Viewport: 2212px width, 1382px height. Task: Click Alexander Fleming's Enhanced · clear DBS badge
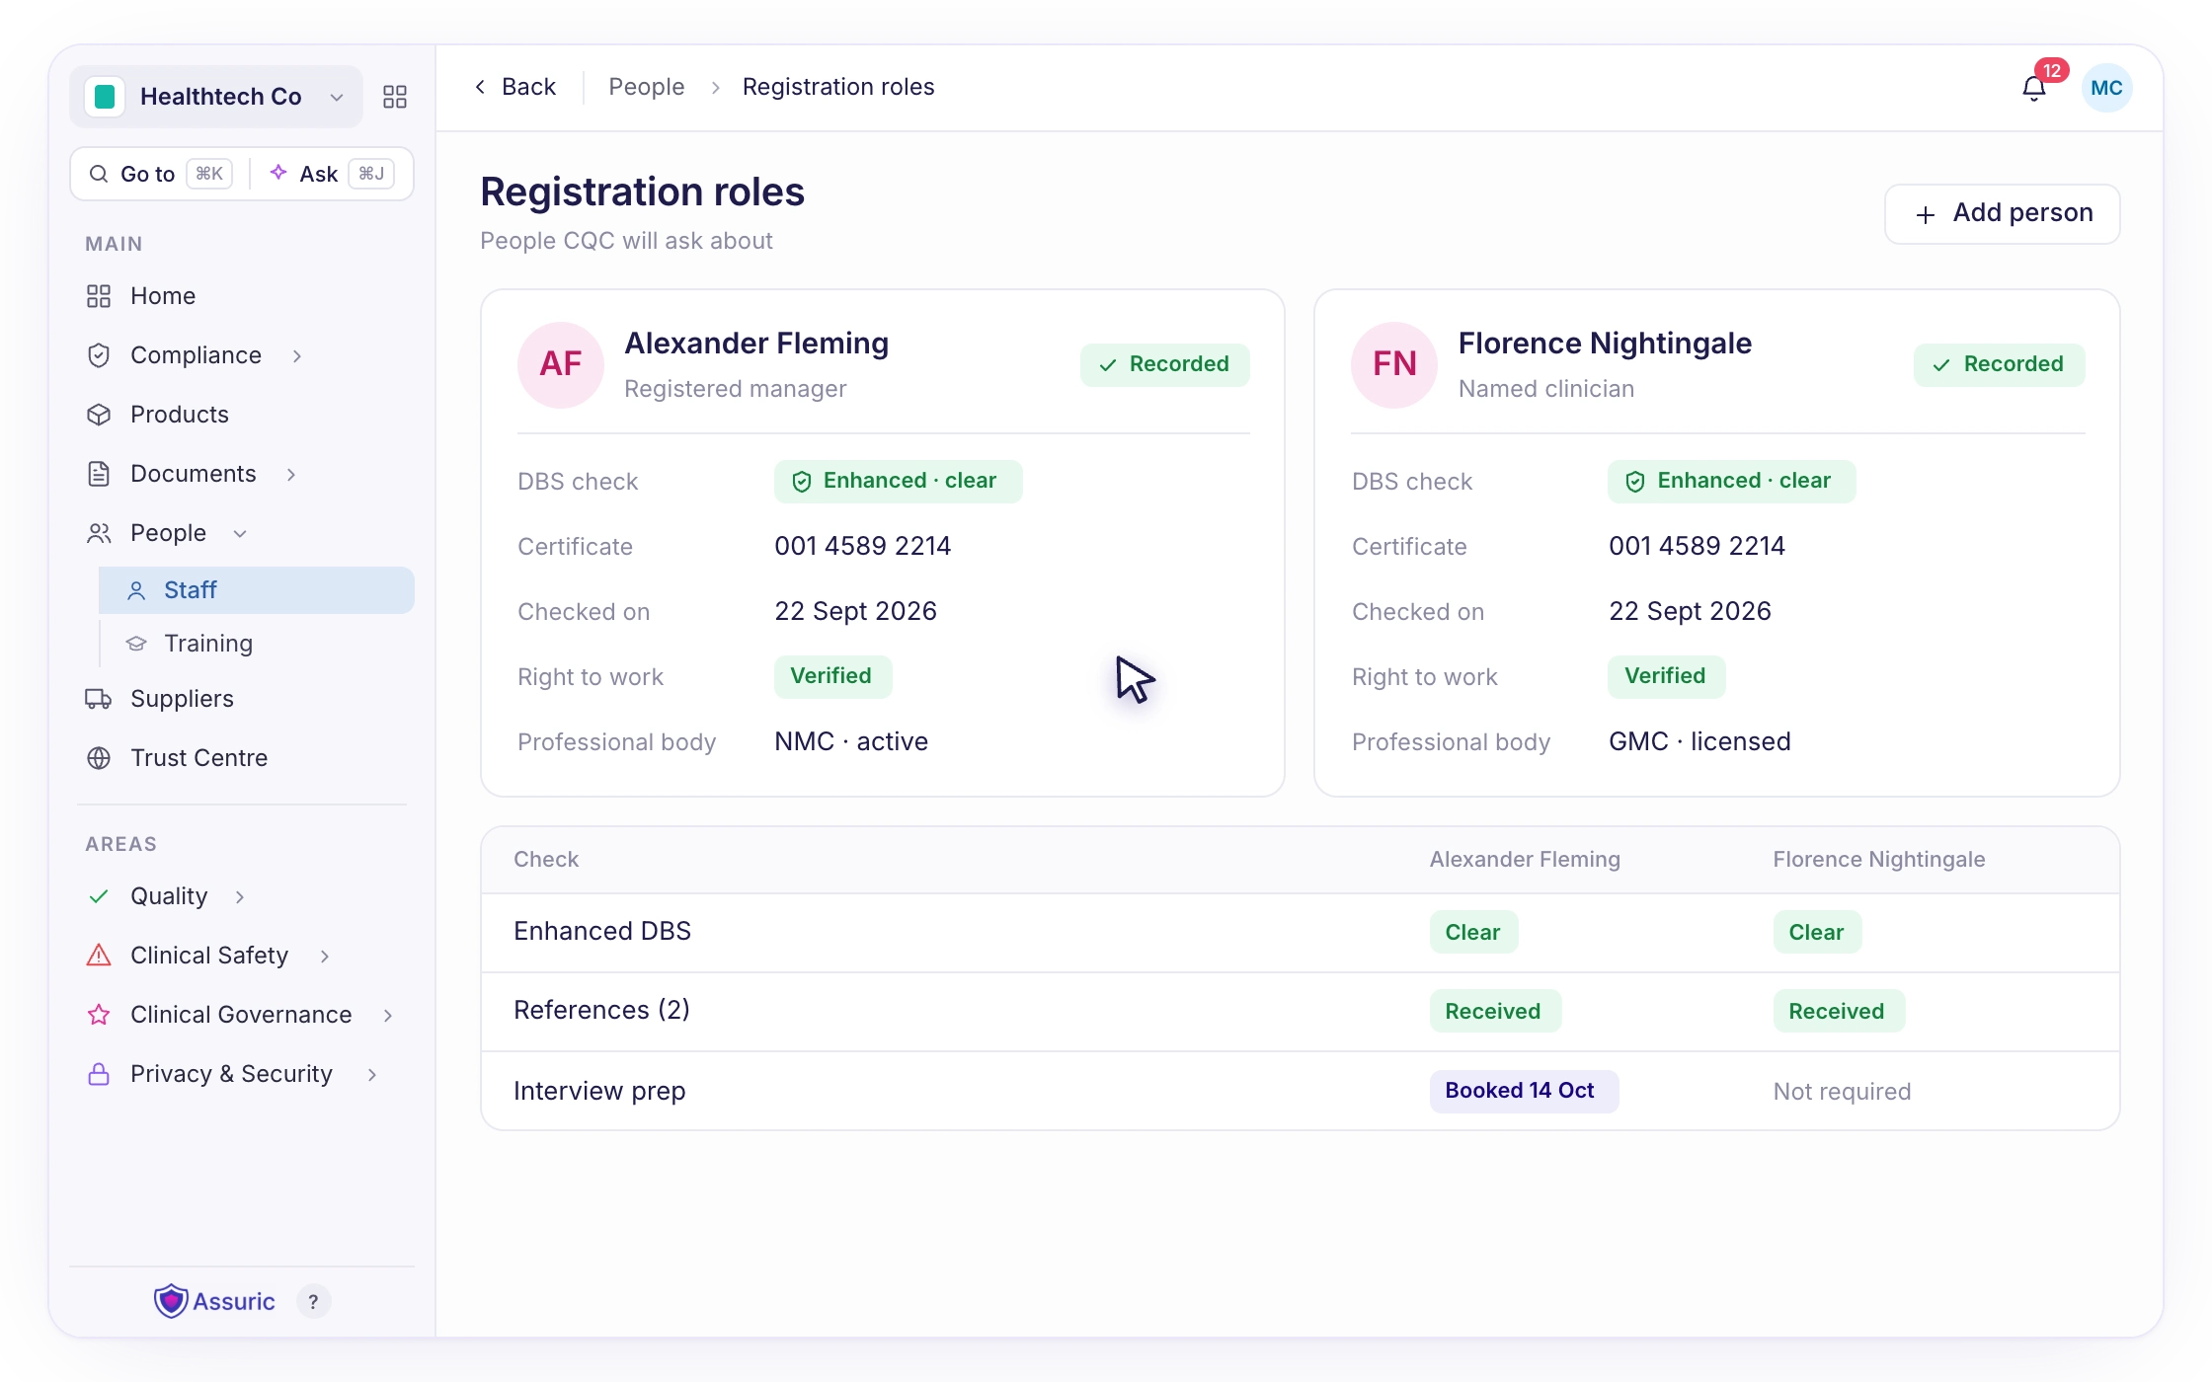click(899, 482)
